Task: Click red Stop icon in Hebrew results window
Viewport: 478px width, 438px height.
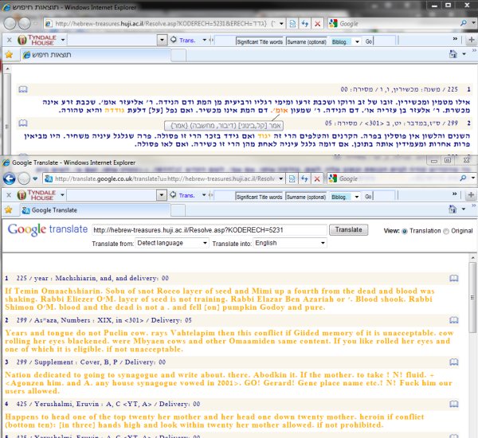Action: pos(317,23)
